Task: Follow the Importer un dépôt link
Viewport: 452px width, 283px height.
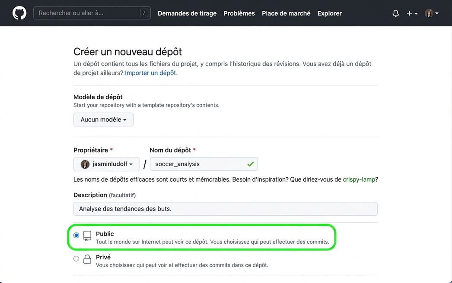Action: 151,73
